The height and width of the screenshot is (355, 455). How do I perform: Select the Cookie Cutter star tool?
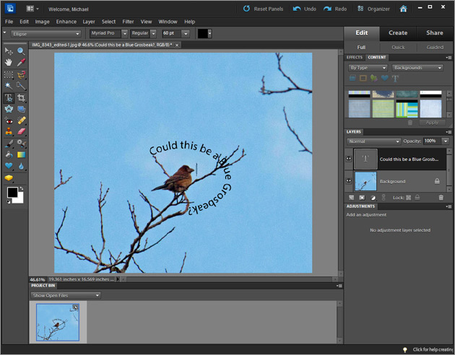point(9,109)
